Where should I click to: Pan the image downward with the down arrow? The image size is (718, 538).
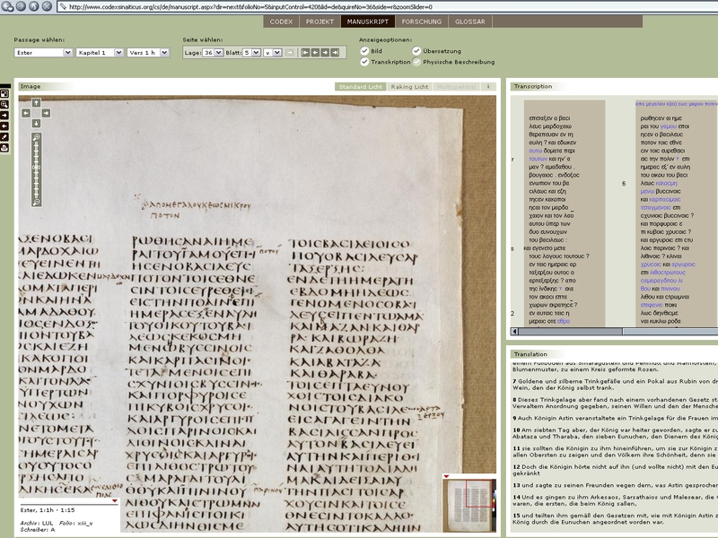click(36, 125)
